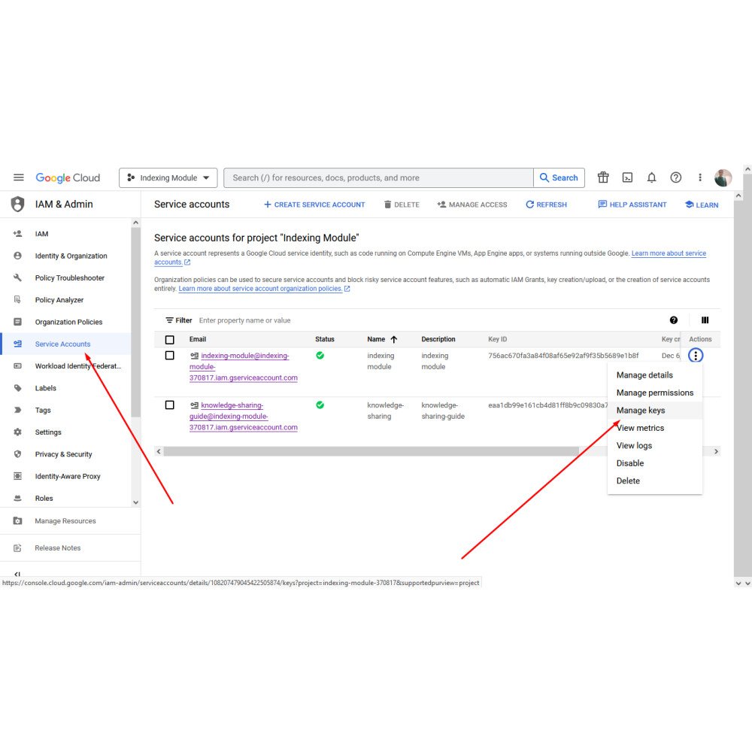
Task: Choose Delete from context menu
Action: point(655,481)
